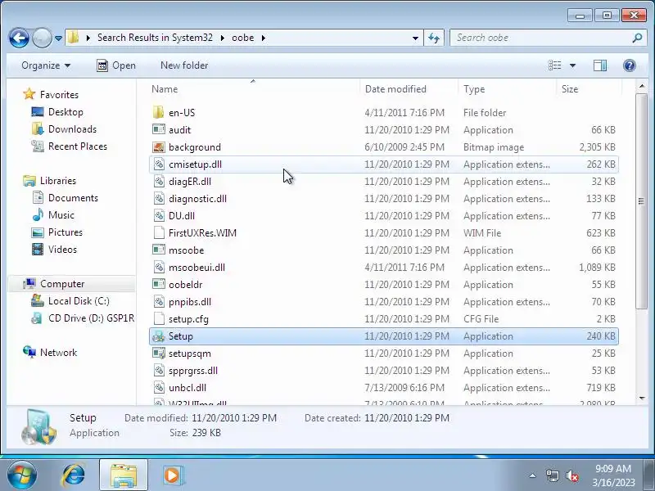655x491 pixels.
Task: Open Desktop in the navigation pane
Action: [x=65, y=112]
